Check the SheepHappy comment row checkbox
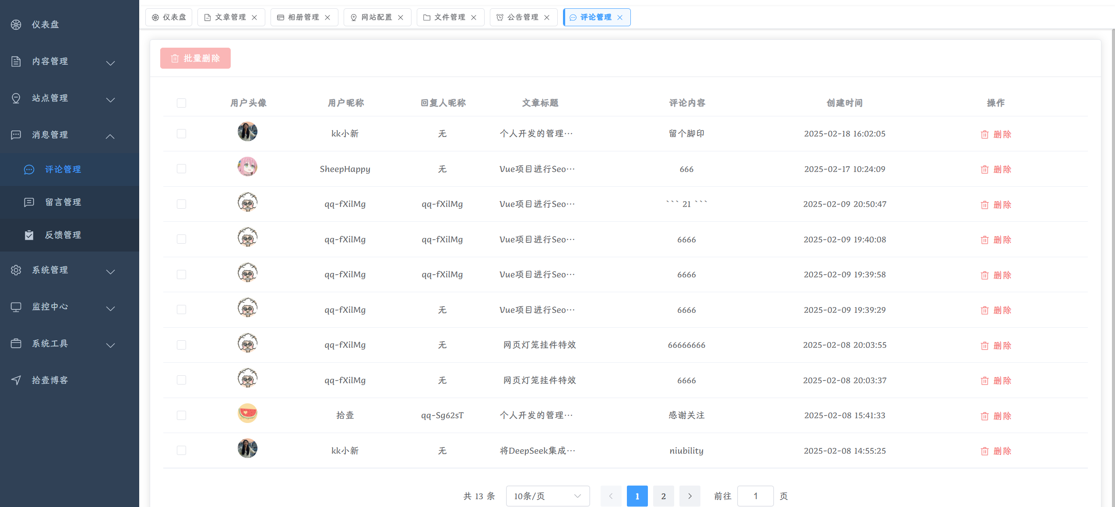This screenshot has height=507, width=1115. click(181, 169)
